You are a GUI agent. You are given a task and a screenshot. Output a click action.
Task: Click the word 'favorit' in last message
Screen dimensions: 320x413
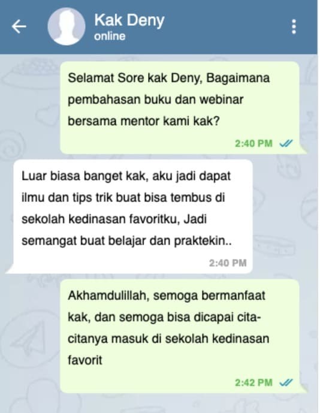pyautogui.click(x=85, y=360)
